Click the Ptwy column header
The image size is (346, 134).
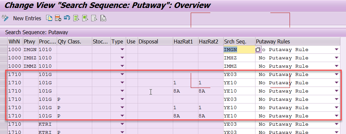tap(31, 41)
